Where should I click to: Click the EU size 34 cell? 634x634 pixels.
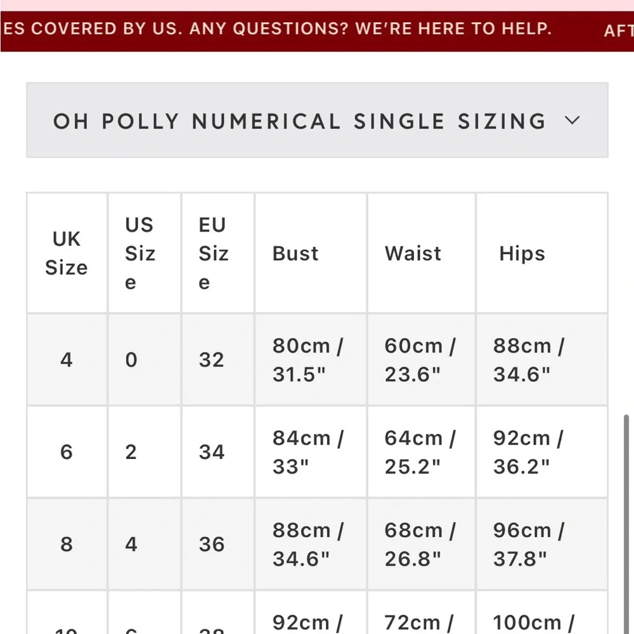pyautogui.click(x=211, y=452)
